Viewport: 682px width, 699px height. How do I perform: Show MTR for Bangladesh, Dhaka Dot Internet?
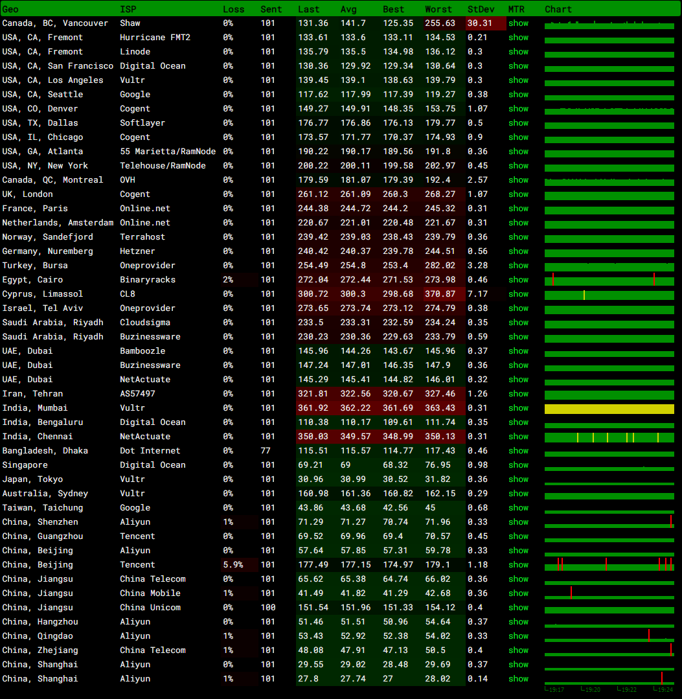pyautogui.click(x=518, y=451)
